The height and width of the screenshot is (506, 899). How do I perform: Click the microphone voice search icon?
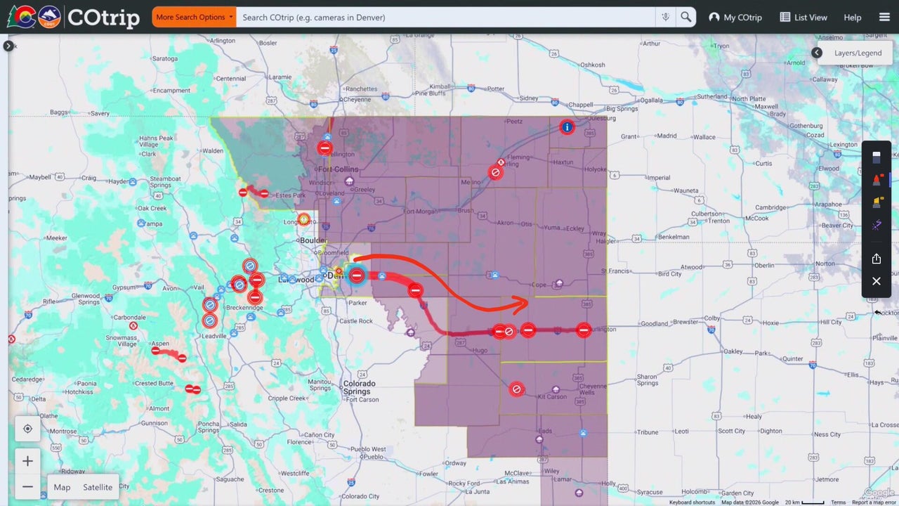pyautogui.click(x=665, y=17)
